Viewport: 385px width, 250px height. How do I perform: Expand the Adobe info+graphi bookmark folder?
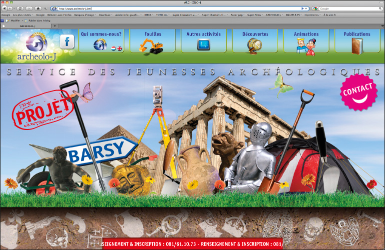128,15
